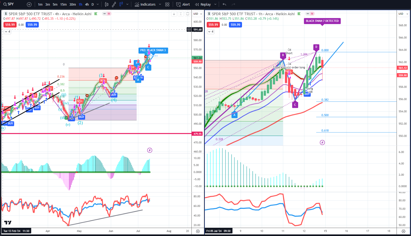Click the blue buy 559.99 button on 4h chart
The image size is (411, 236).
point(32,25)
